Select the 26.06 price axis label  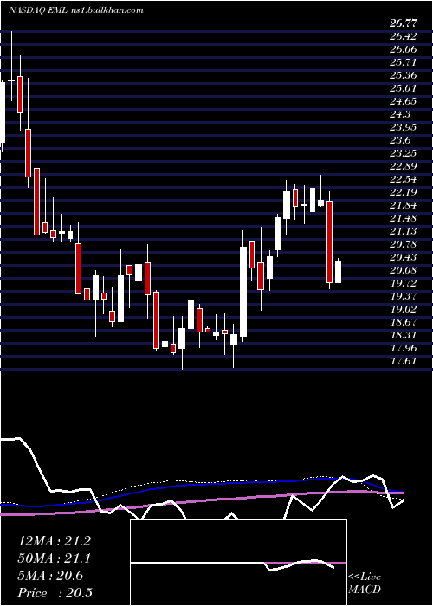click(x=404, y=49)
